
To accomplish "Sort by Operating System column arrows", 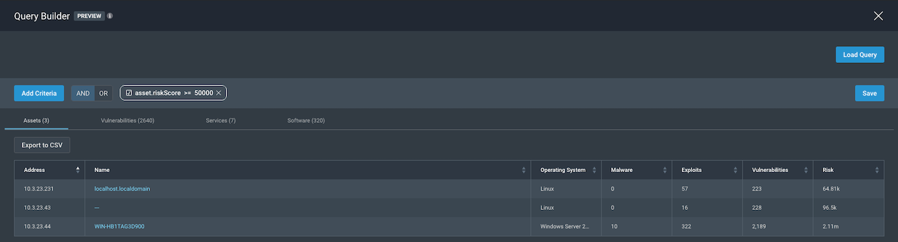I will (x=595, y=170).
